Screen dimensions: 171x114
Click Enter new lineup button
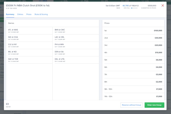(x=154, y=105)
